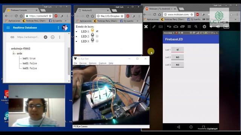Click the arduinojs-f5662 root node
Screen dimensions: 241x135
[x=21, y=48]
